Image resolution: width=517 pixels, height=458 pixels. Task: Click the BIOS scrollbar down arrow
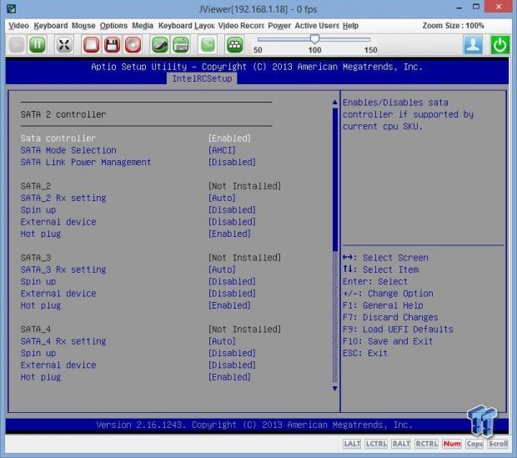pos(335,389)
